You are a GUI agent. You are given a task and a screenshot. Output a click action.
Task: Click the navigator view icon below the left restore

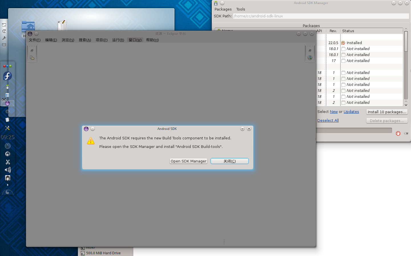pos(32,58)
